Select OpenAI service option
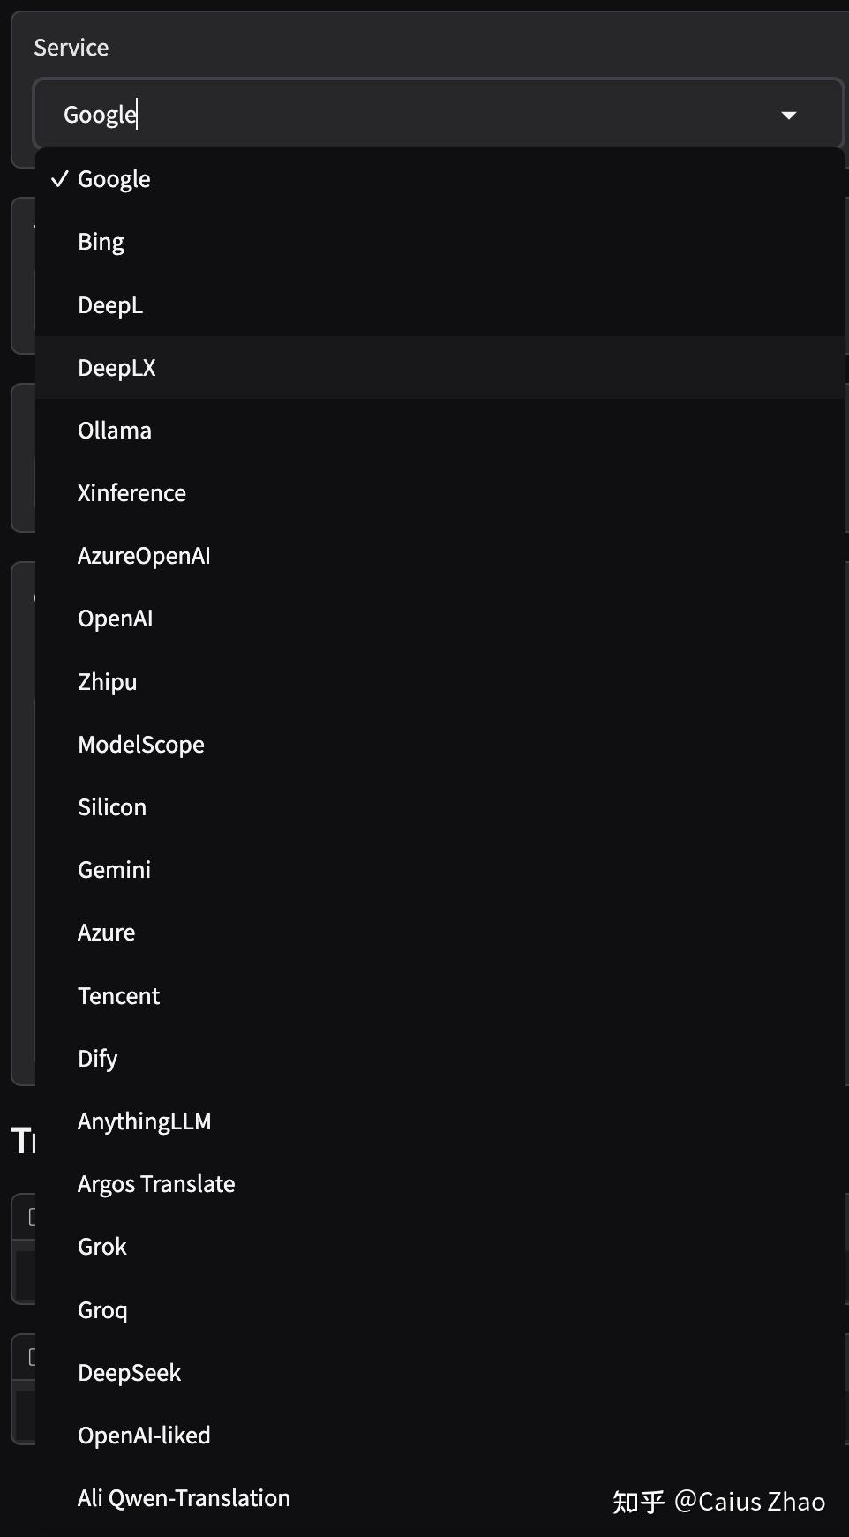 pos(116,619)
